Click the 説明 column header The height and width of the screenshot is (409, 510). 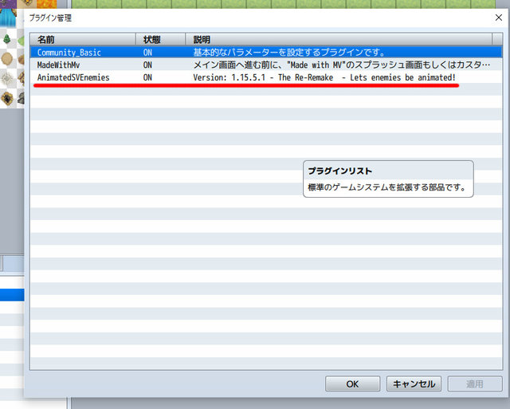339,39
